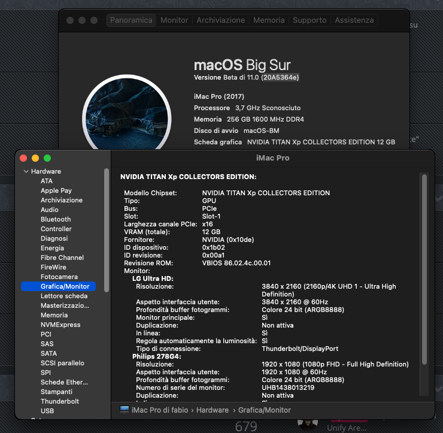Screen dimensions: 443x433
Task: Click the LG Ultra HD monitor heading
Action: (x=153, y=278)
